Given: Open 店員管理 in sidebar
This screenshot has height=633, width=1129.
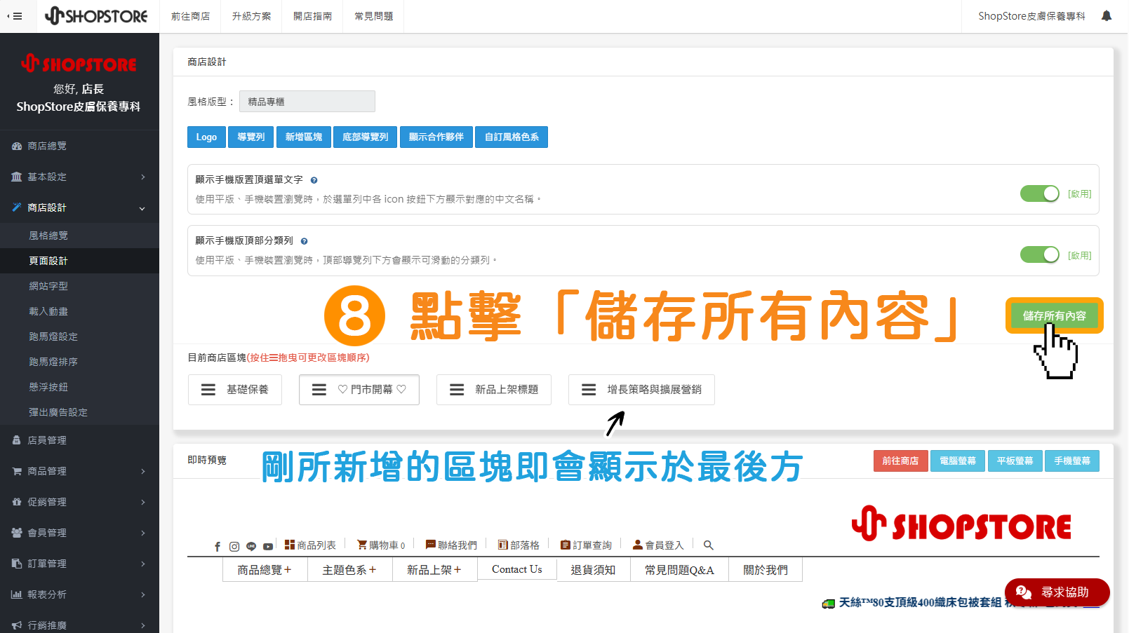Looking at the screenshot, I should (79, 440).
